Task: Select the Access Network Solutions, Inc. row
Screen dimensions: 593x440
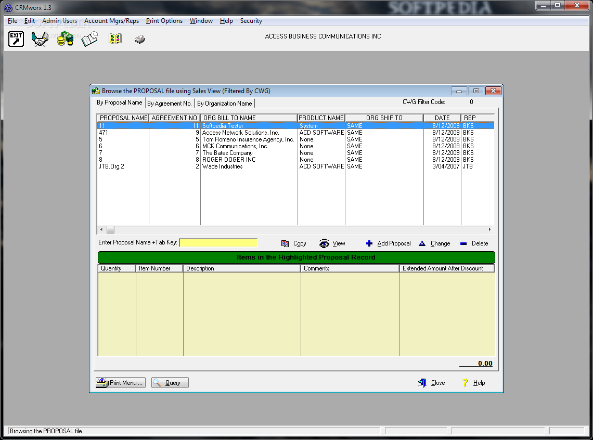Action: coord(296,133)
